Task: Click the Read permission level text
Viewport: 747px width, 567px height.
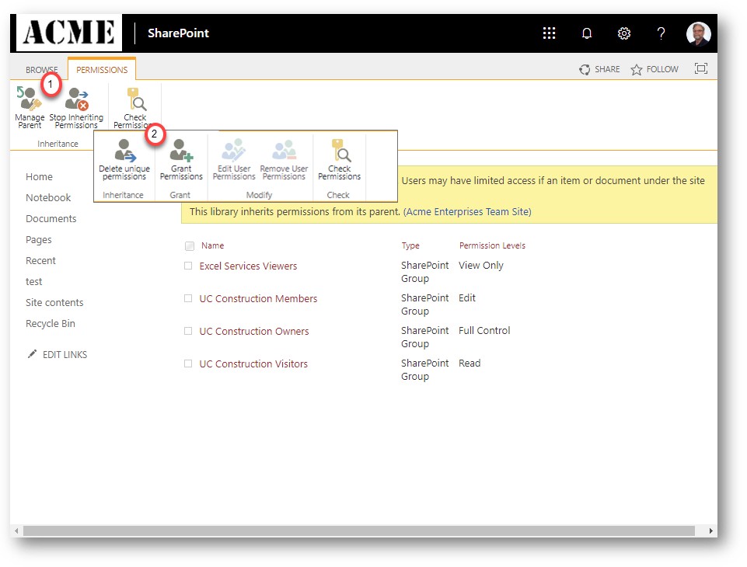Action: [x=469, y=364]
